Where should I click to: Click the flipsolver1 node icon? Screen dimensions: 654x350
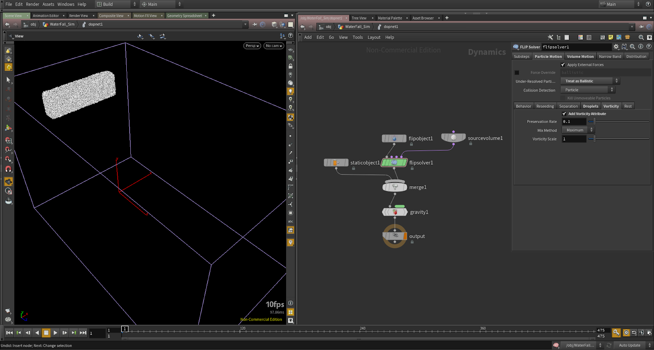pyautogui.click(x=394, y=163)
